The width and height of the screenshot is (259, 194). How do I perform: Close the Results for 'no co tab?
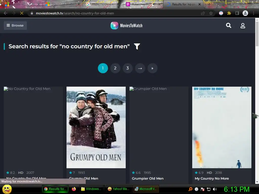click(x=200, y=4)
